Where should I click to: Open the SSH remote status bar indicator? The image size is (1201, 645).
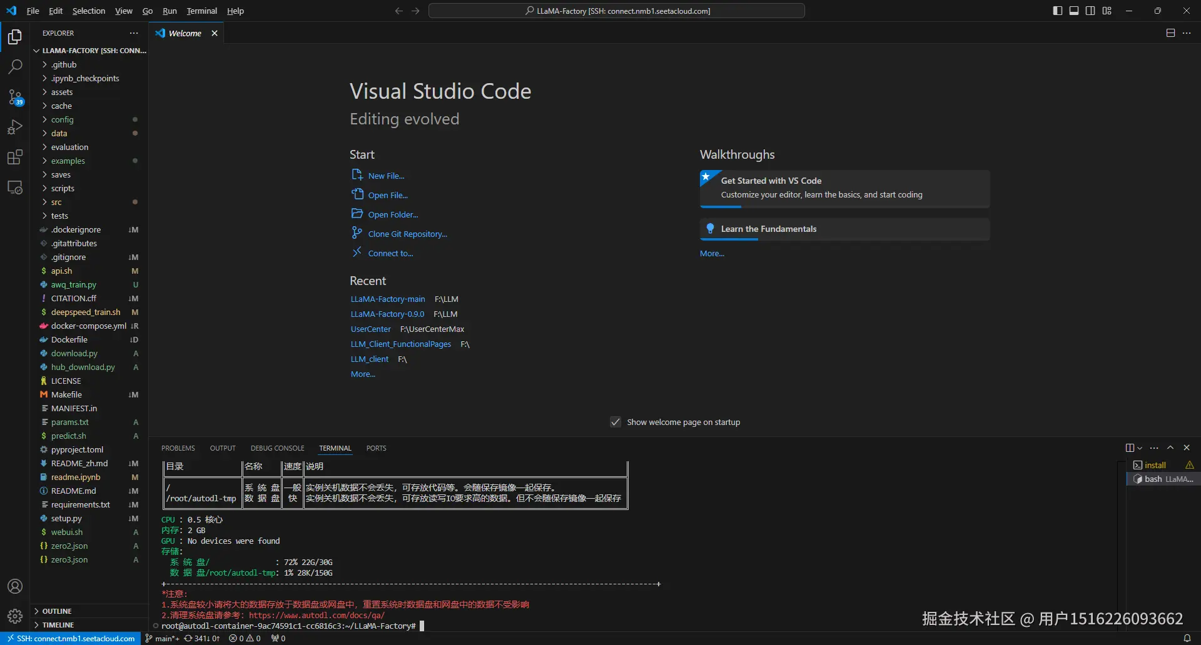pos(71,638)
